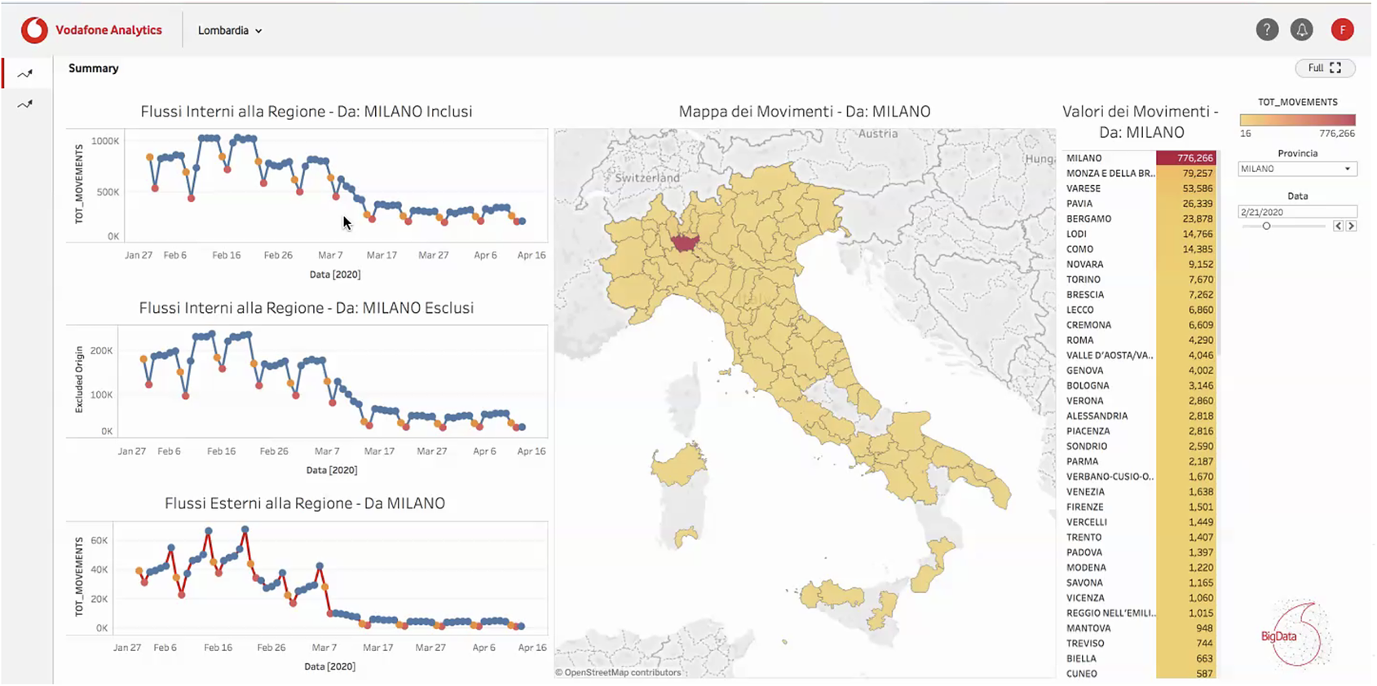Click the Vodafone logo icon
This screenshot has height=686, width=1377.
(34, 30)
